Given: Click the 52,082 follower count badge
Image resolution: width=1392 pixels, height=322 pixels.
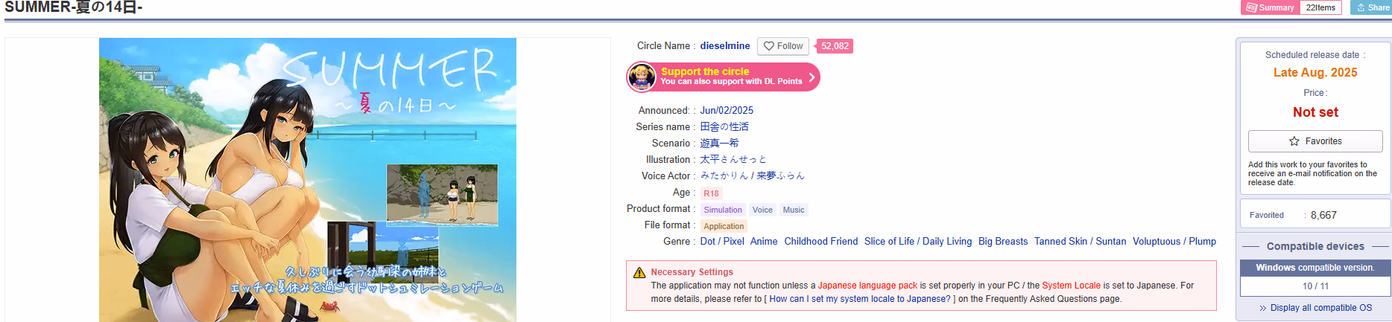Looking at the screenshot, I should pyautogui.click(x=835, y=46).
